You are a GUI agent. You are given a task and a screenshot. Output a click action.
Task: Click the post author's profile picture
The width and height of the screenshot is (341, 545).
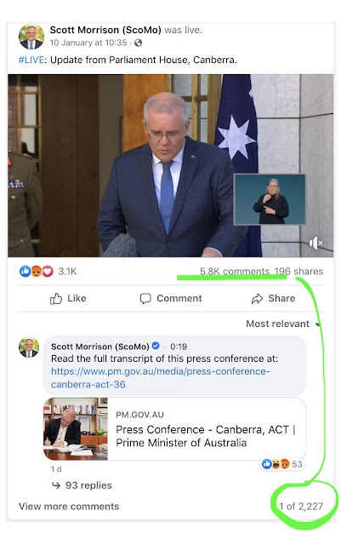(x=31, y=37)
